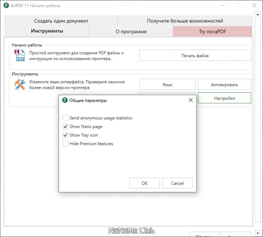Click the doPDF logo in title bar
Viewport: 263px width, 237px height.
coord(6,5)
